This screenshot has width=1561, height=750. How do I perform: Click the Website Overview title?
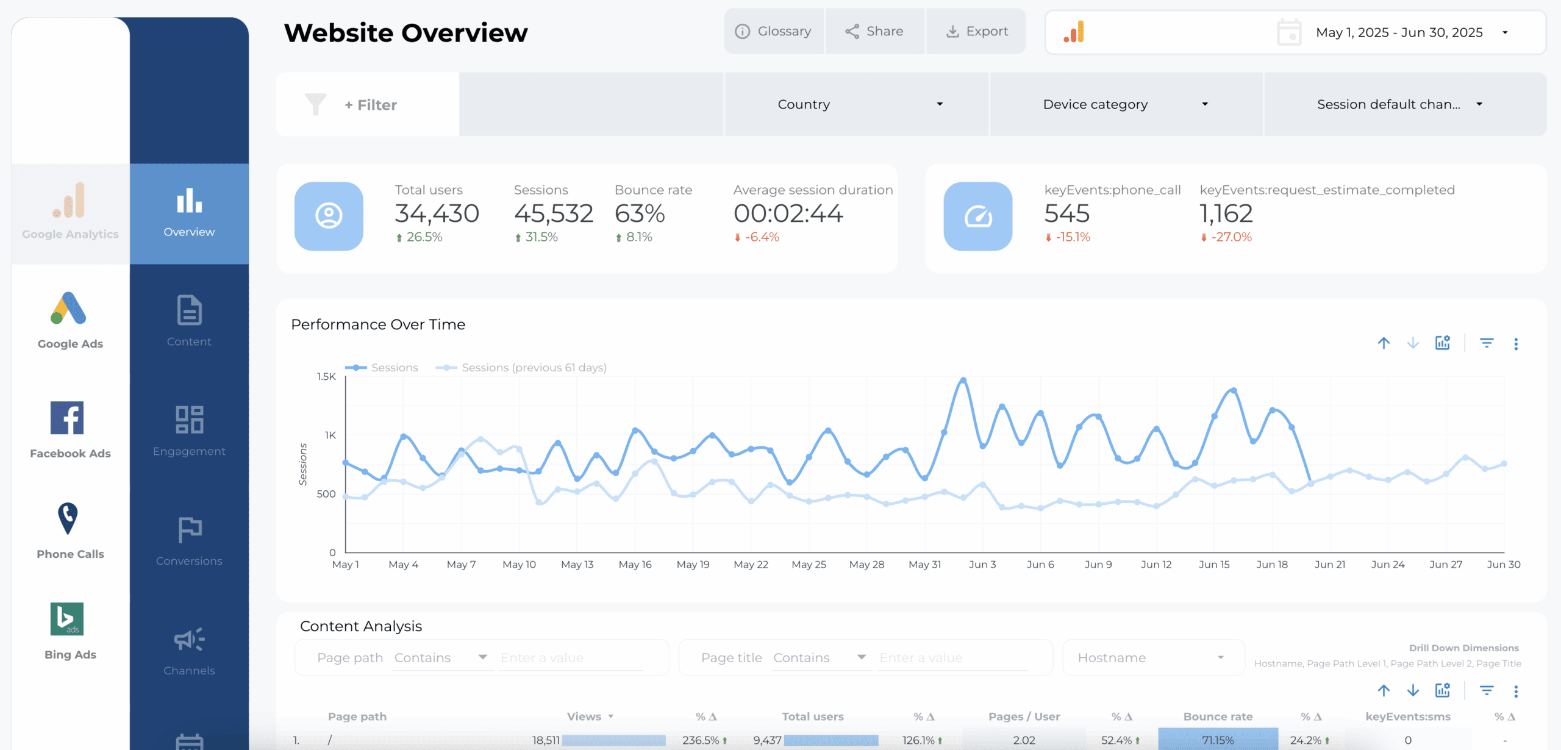[x=405, y=33]
